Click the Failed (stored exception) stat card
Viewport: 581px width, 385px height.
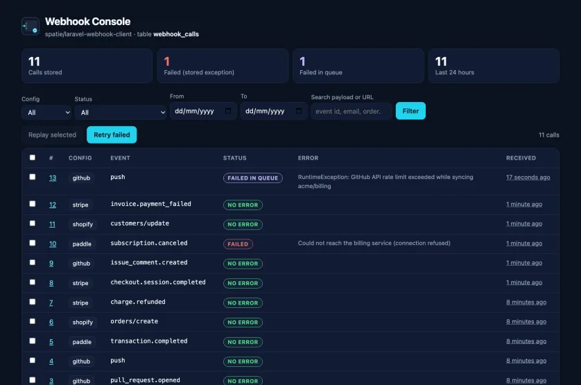tap(223, 66)
